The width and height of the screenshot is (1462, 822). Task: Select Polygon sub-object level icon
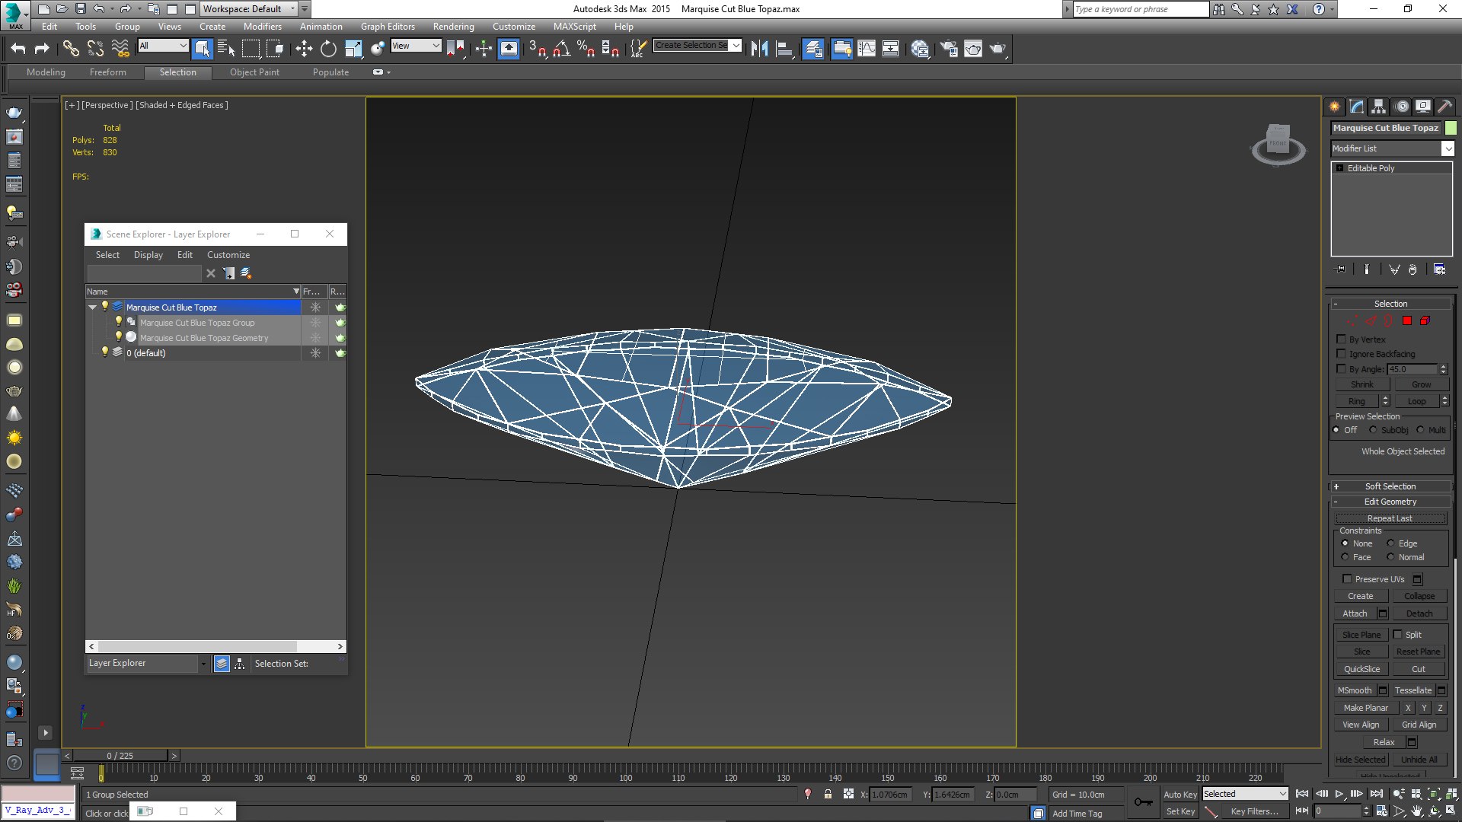coord(1407,321)
